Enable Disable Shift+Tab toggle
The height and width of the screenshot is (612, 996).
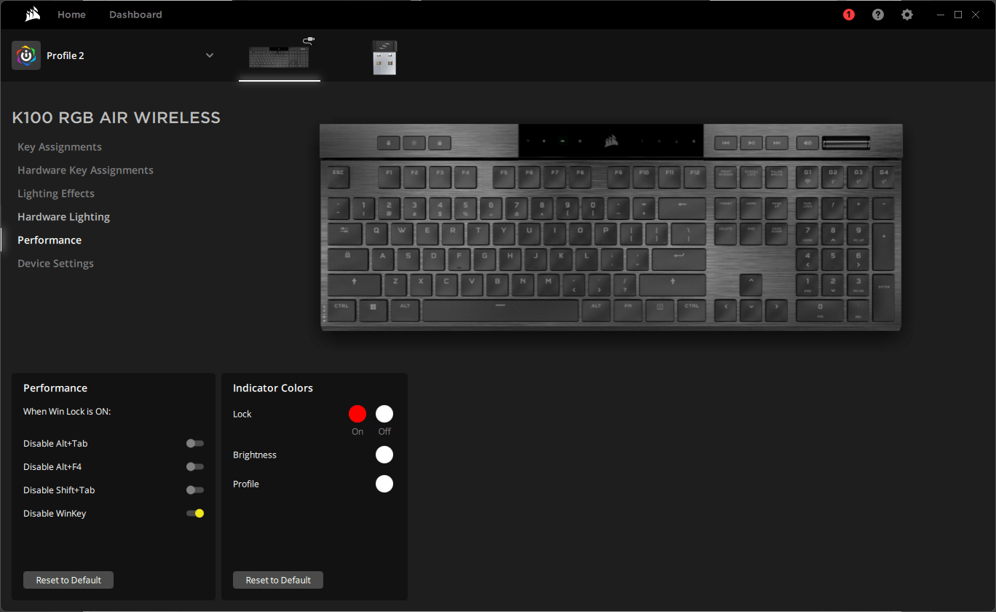[x=194, y=490]
